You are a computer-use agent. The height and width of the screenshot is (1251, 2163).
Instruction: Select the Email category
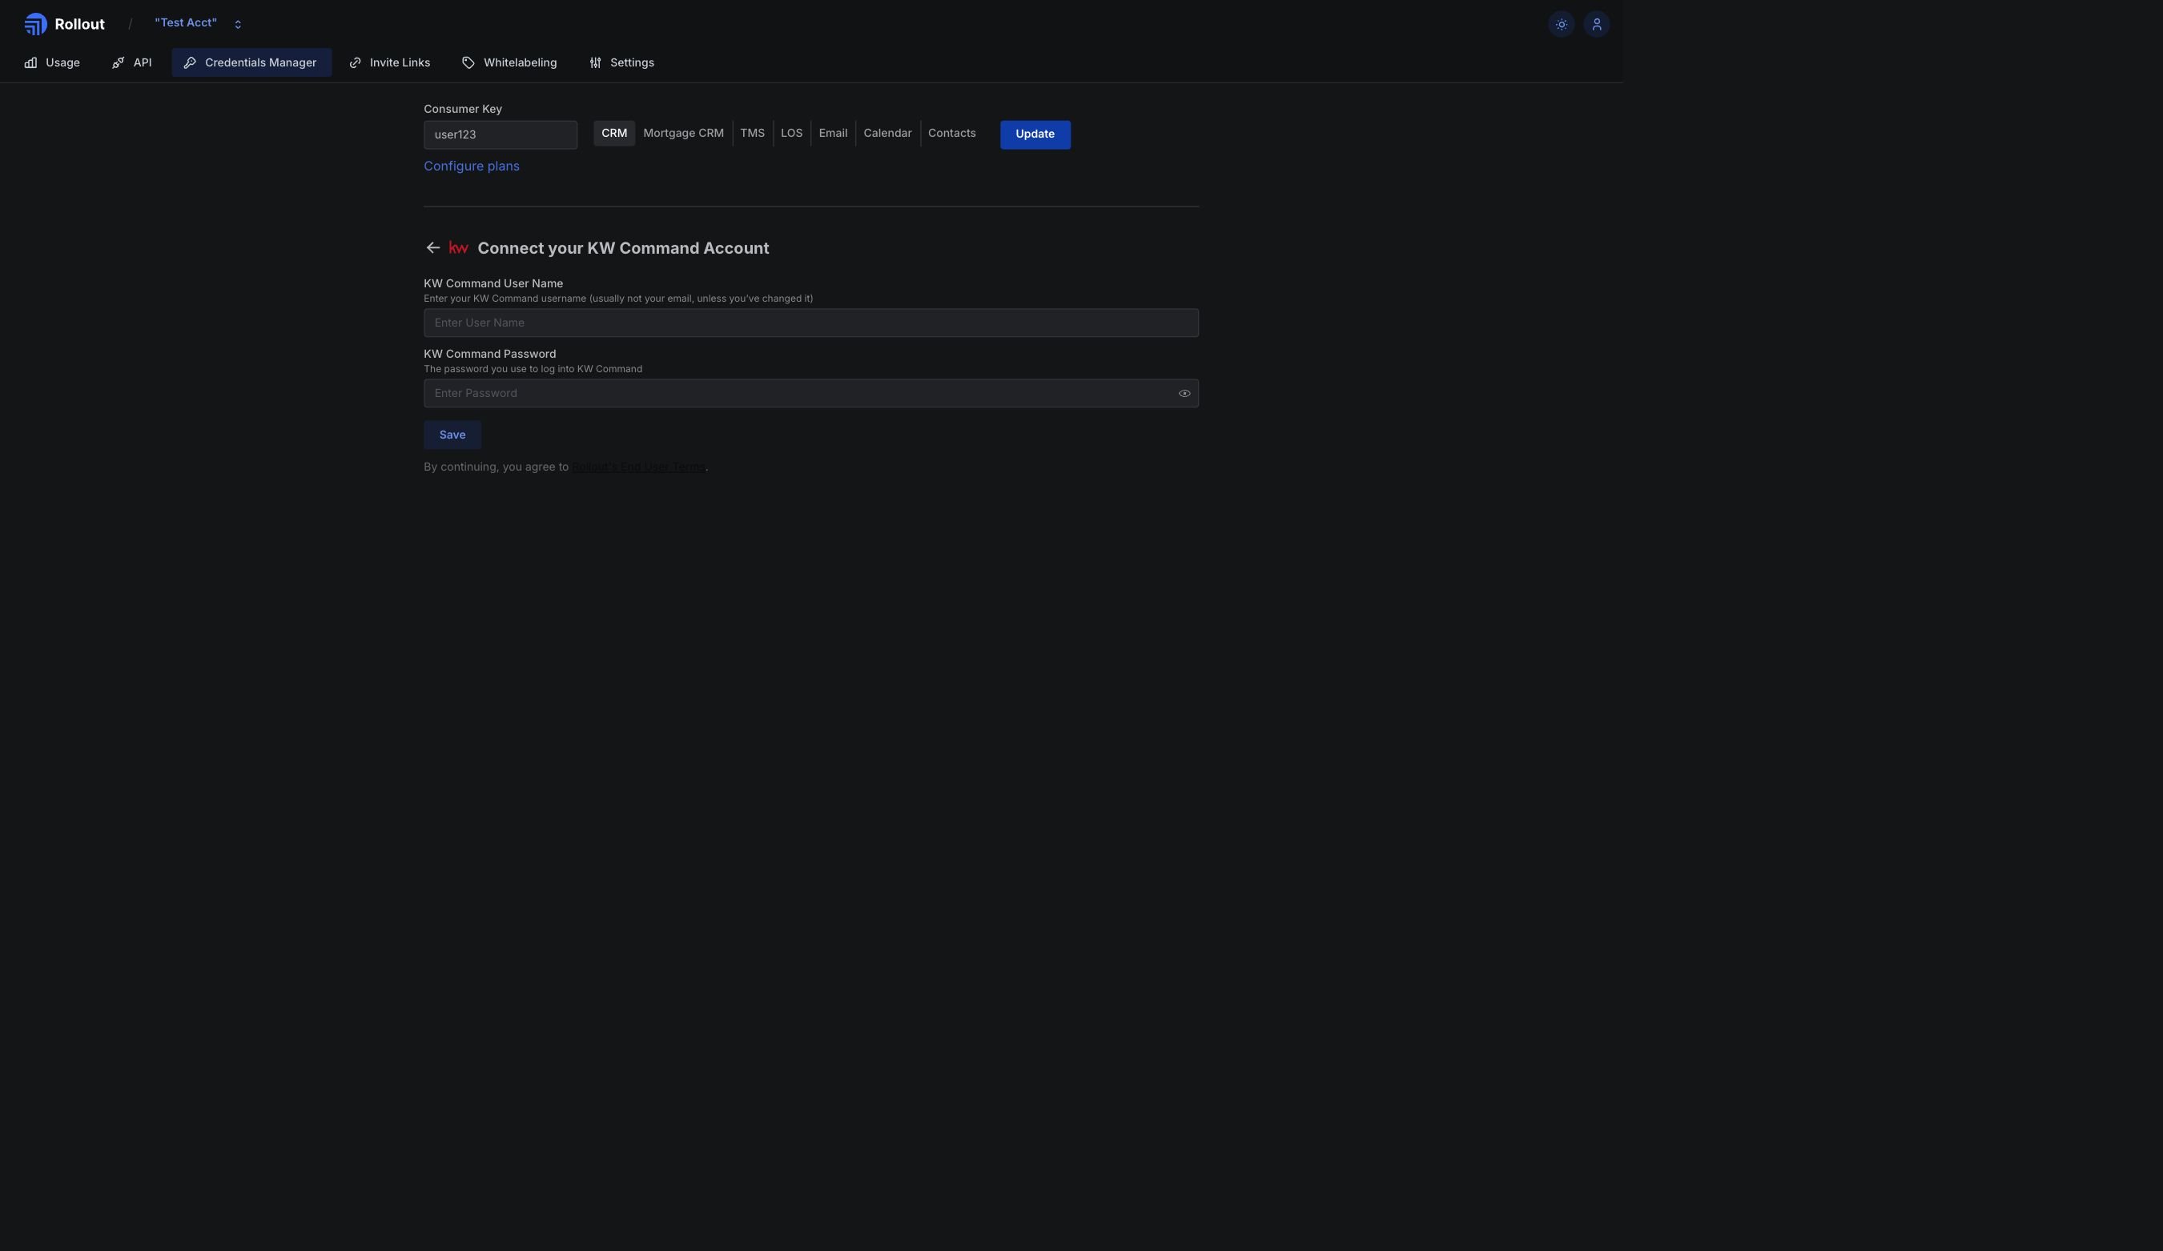tap(833, 134)
